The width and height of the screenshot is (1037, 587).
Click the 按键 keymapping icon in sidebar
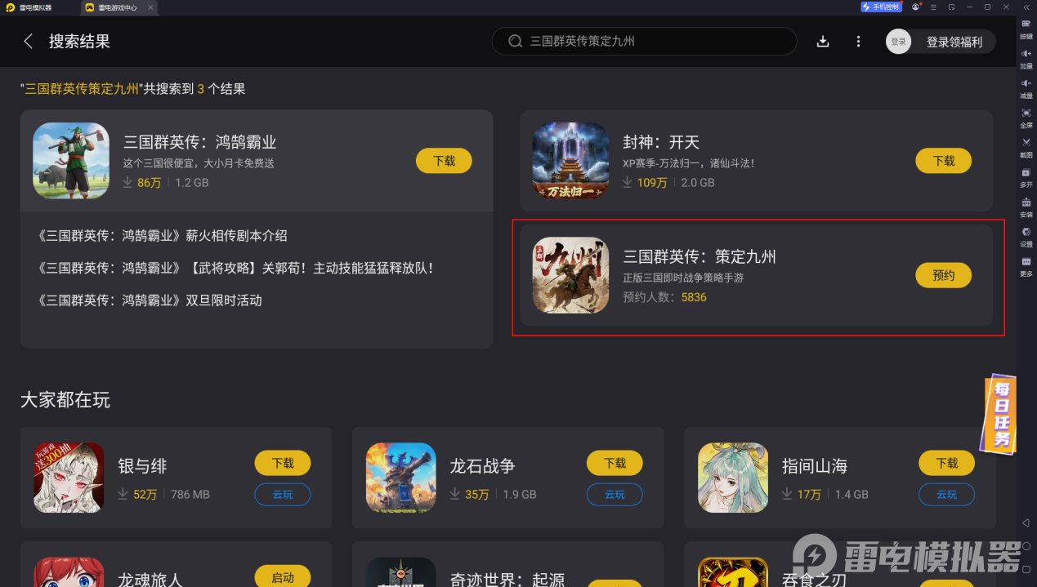[1026, 29]
